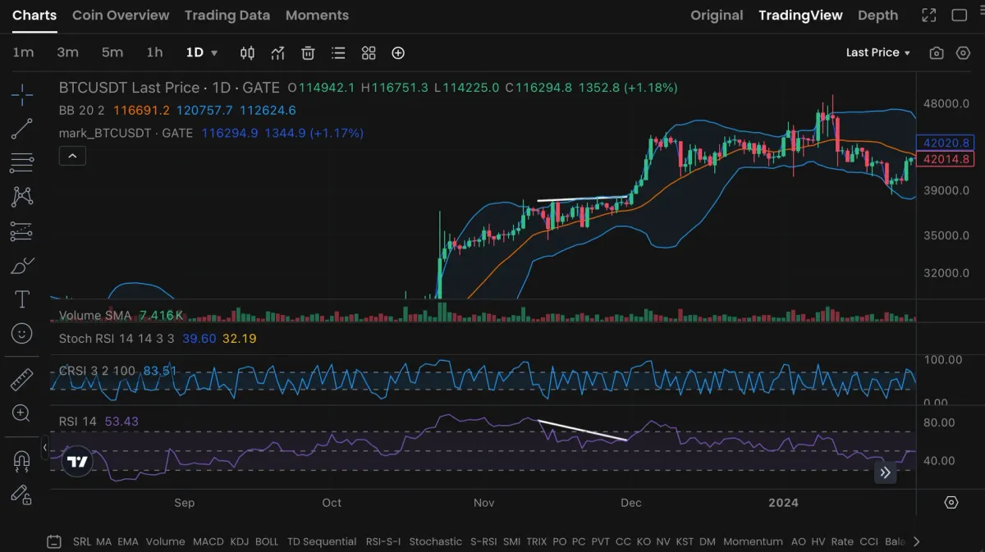This screenshot has height=552, width=985.
Task: Click the window layout rectangle icon
Action: (959, 15)
